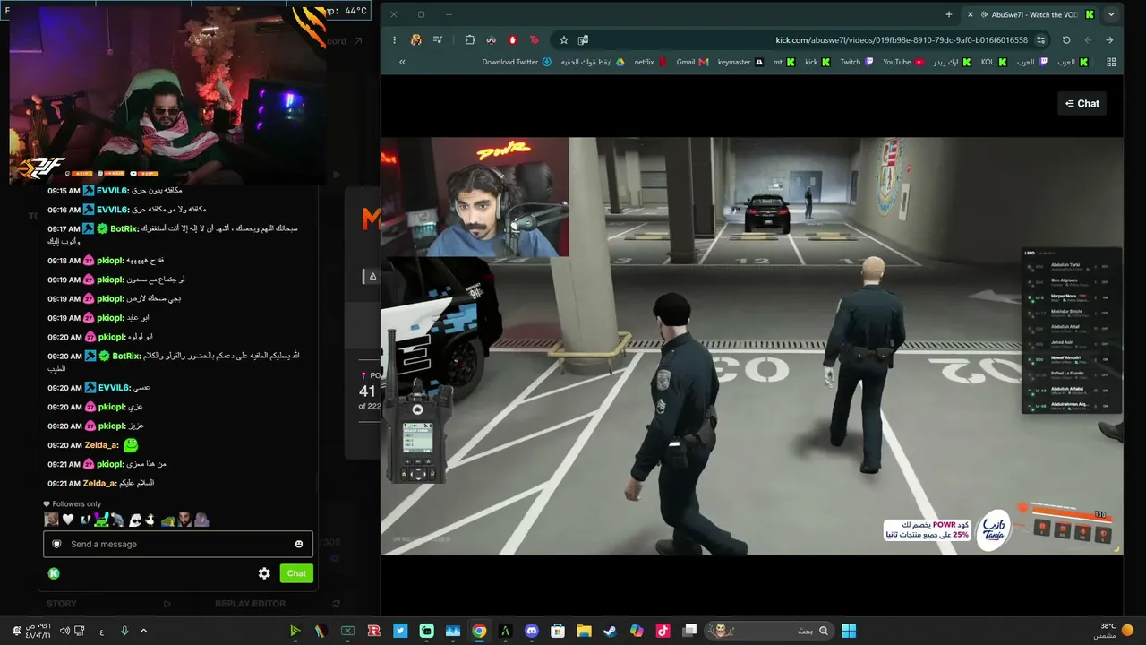Open the Windows Start menu

point(849,631)
